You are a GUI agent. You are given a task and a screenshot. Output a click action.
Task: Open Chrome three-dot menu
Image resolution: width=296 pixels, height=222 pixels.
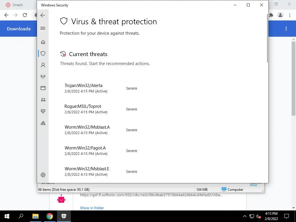(290, 15)
